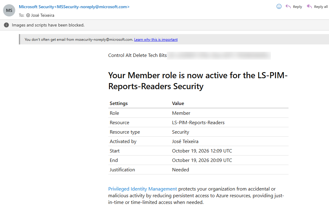
Task: Click the blocked images info icon
Action: (x=6, y=25)
